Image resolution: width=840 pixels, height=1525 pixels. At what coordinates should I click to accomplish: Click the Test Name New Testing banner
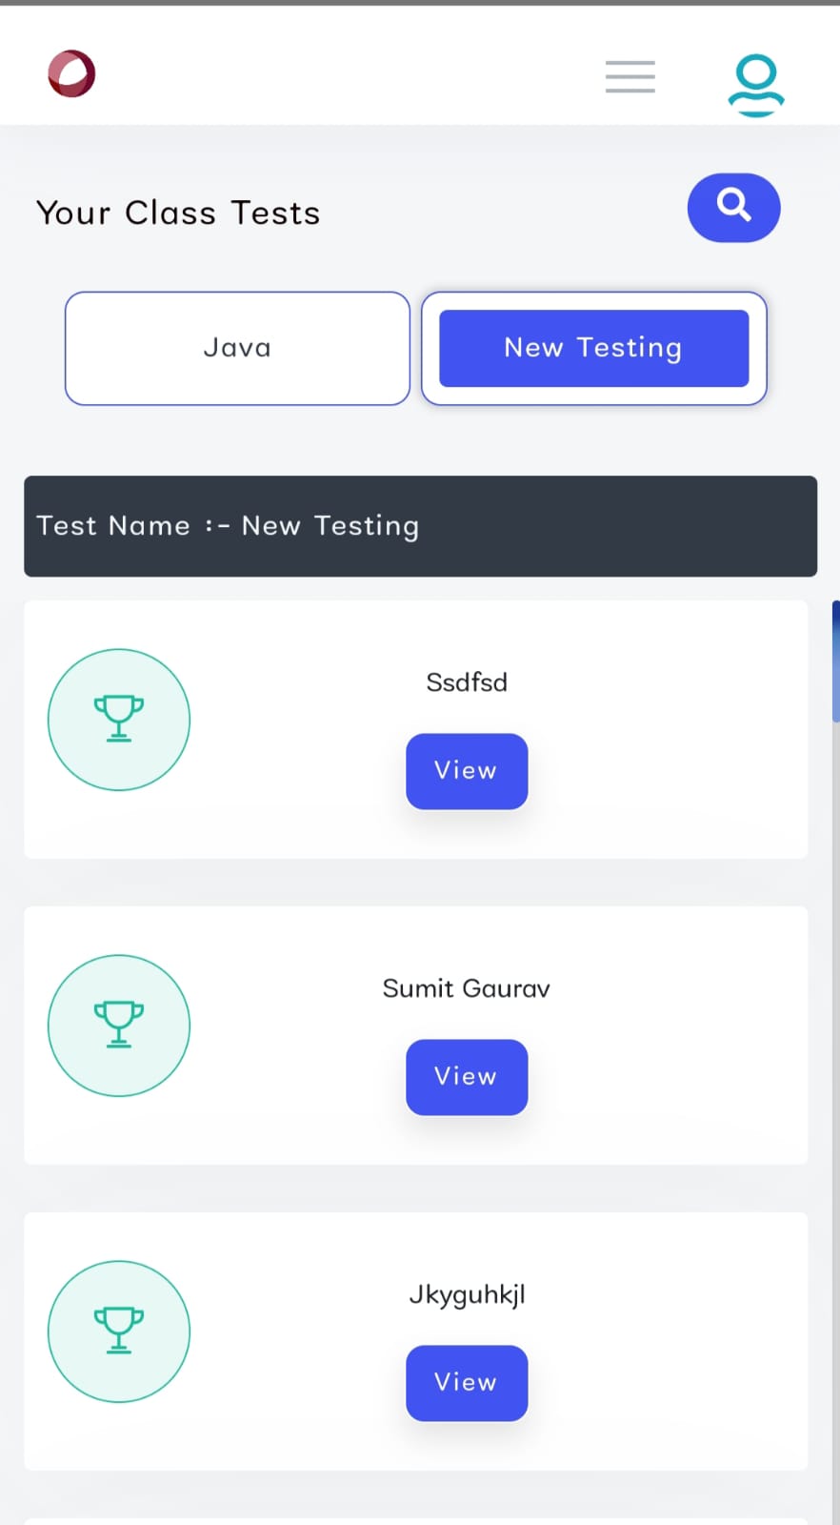420,525
